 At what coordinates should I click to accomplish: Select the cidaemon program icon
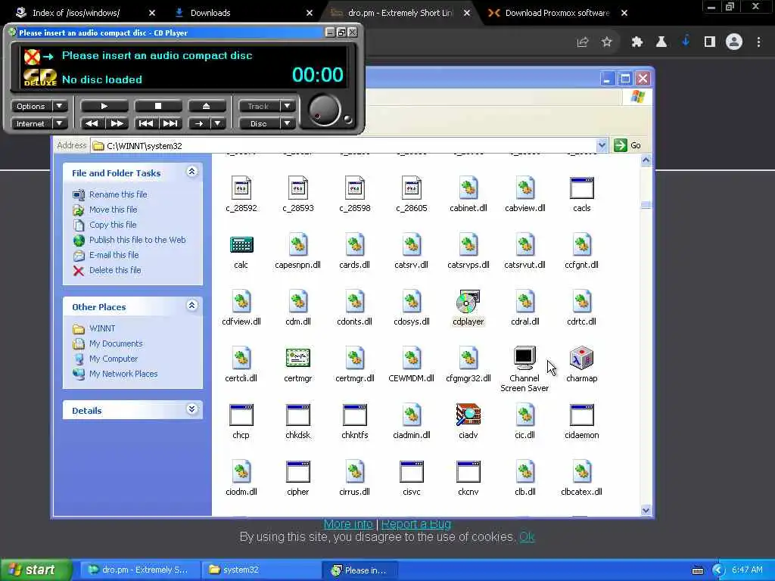click(581, 415)
